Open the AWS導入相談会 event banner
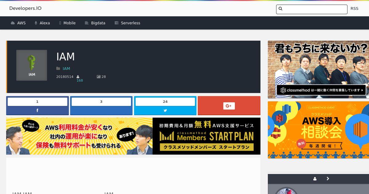The width and height of the screenshot is (369, 194). point(318,130)
